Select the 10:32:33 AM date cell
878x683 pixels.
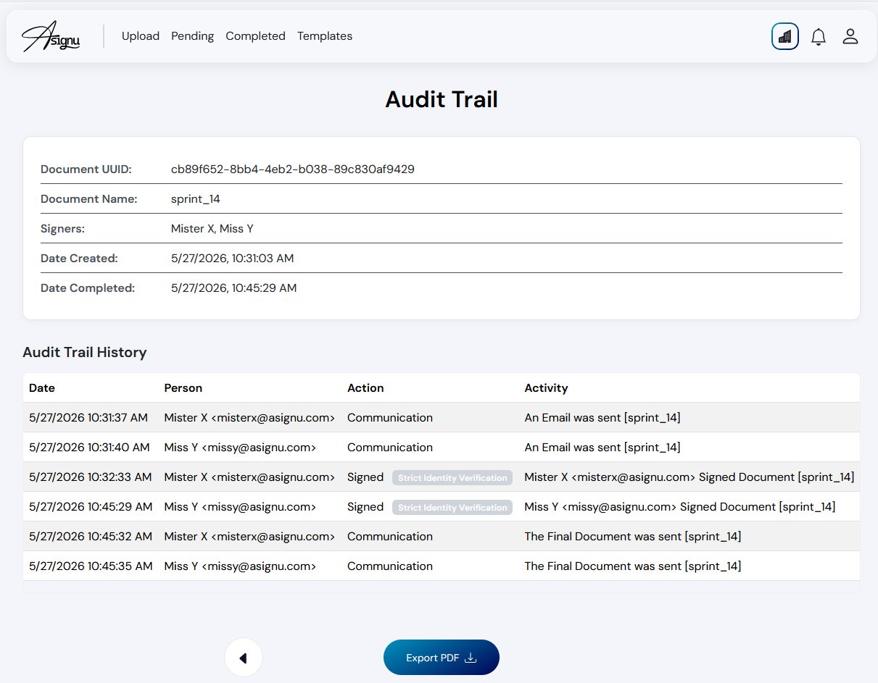click(91, 477)
